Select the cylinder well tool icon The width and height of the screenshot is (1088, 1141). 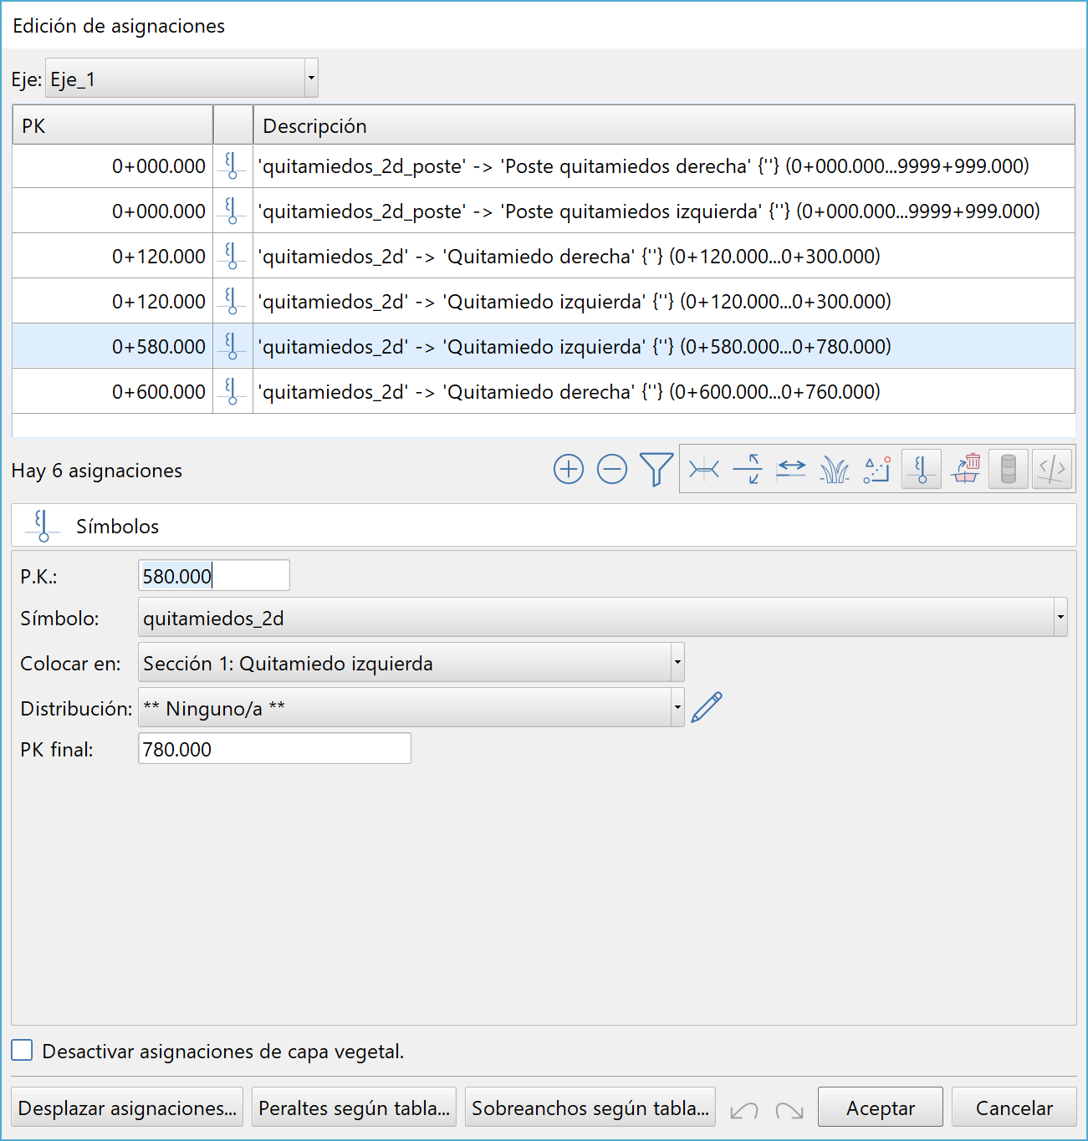[1009, 469]
